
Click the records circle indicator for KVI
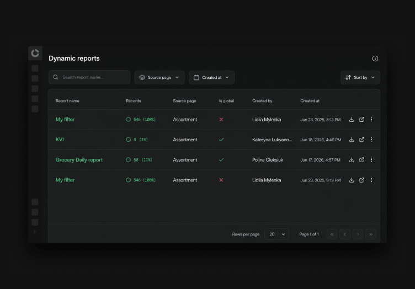point(129,140)
